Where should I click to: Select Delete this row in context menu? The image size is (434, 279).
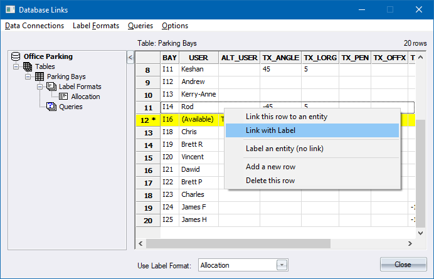[x=270, y=181]
